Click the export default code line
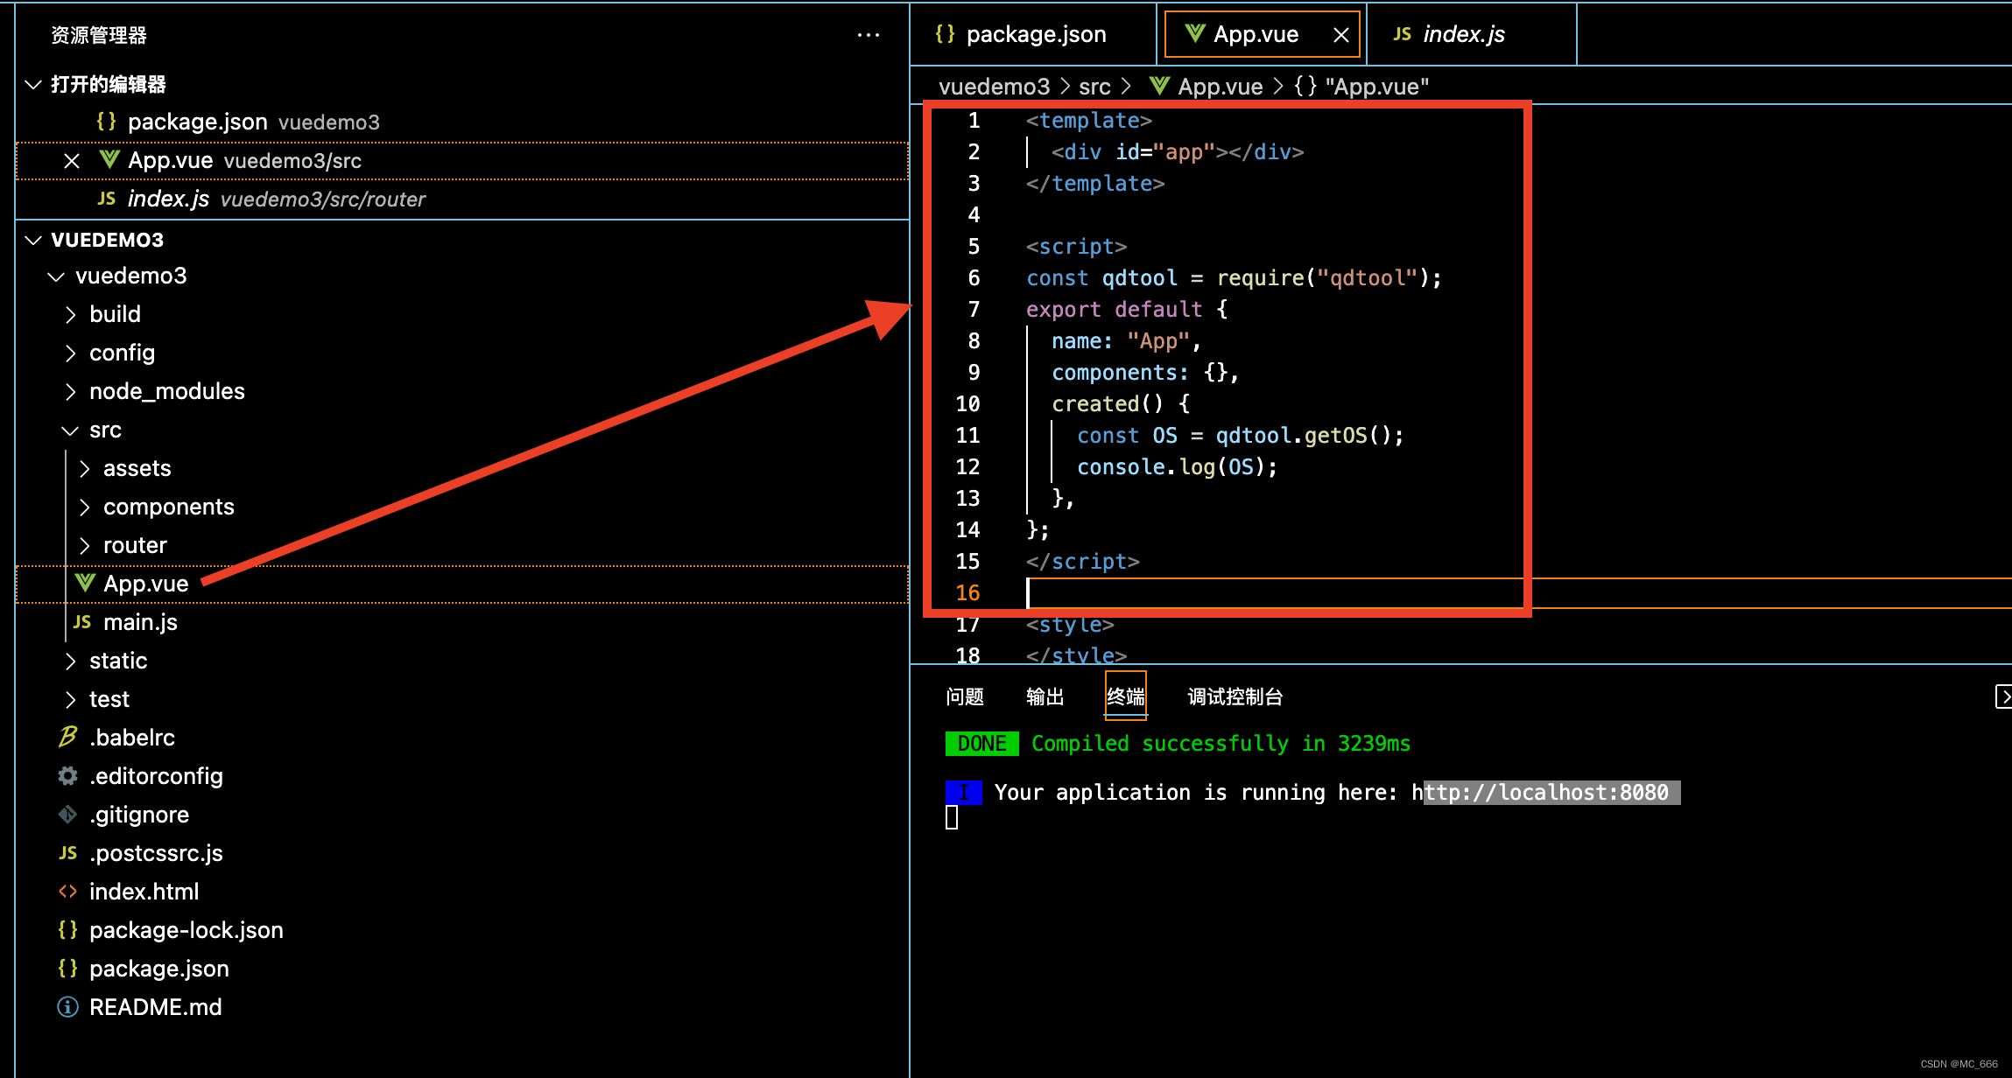The width and height of the screenshot is (2012, 1078). [1127, 310]
